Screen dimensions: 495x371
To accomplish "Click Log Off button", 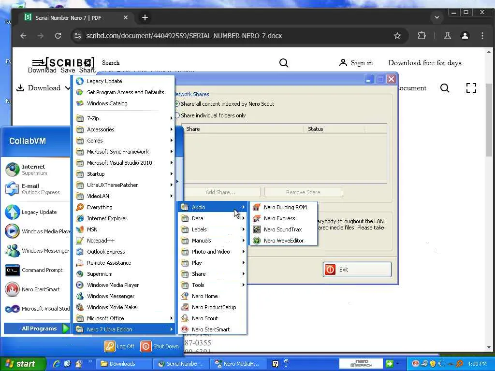I will [119, 346].
